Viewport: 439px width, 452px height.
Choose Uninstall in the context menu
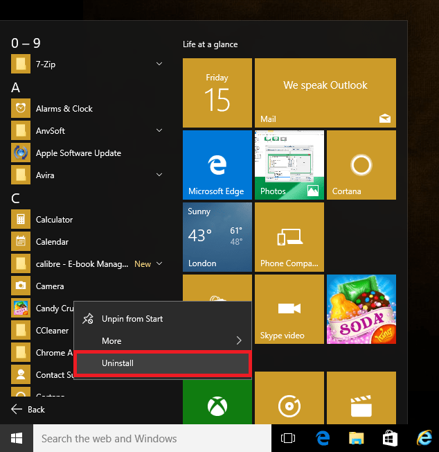point(163,363)
